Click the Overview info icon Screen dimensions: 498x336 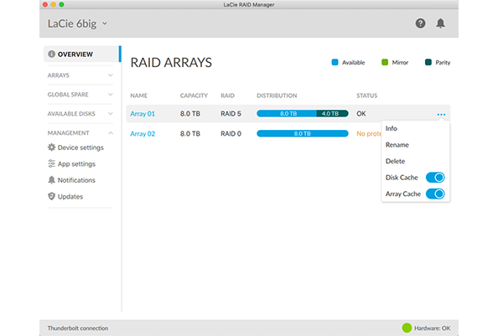tap(51, 54)
